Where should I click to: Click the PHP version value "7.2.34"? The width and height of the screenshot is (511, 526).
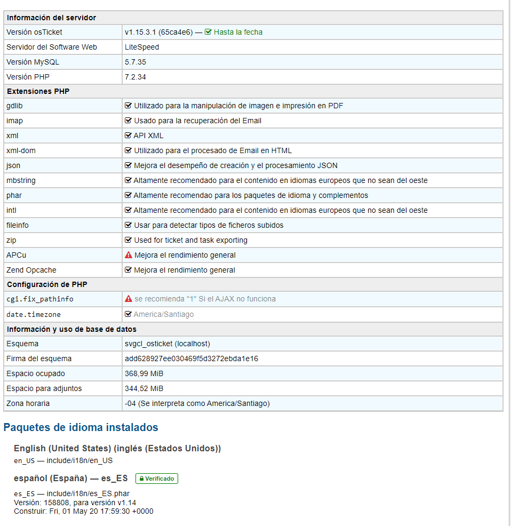[x=135, y=77]
